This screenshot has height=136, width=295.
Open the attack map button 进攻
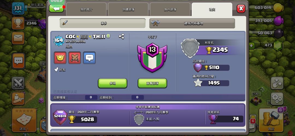24,120
